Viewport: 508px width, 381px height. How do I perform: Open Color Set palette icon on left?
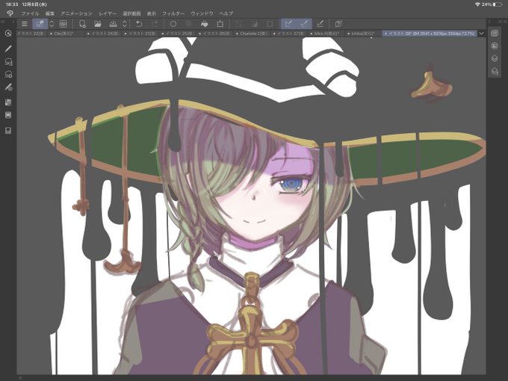coord(8,102)
